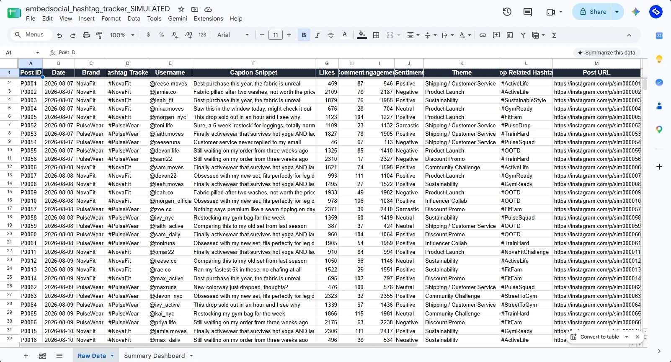Open Contacts side panel icon
Image resolution: width=671 pixels, height=362 pixels.
pos(659,106)
